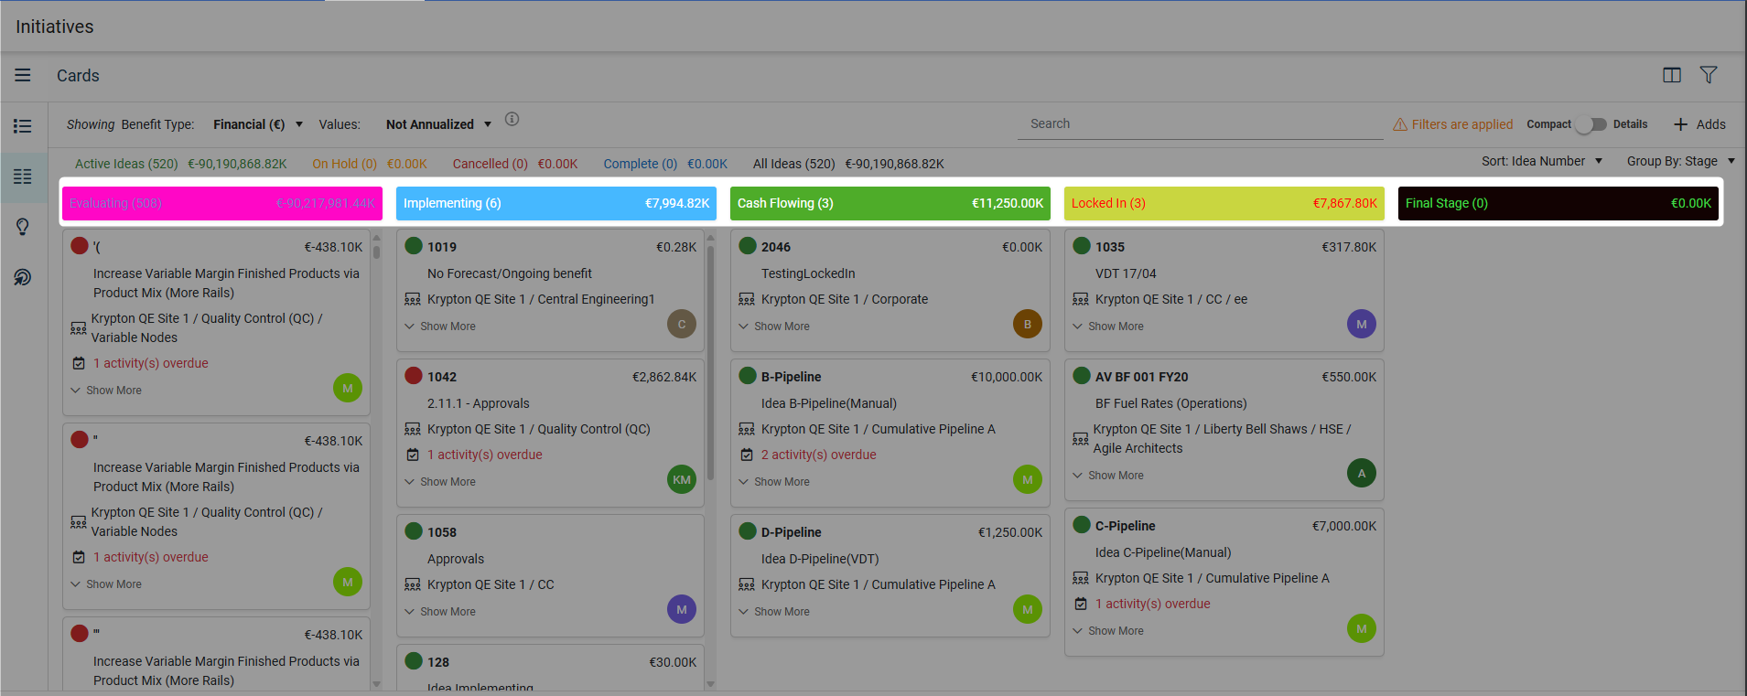Expand Show More on C-Pipeline card
The width and height of the screenshot is (1747, 696).
point(1108,631)
